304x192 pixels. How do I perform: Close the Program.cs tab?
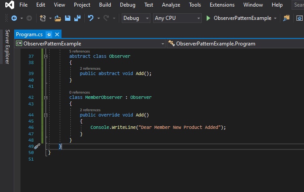pos(57,34)
